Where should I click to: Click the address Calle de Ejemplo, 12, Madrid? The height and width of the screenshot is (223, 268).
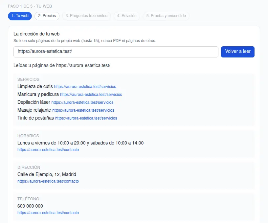point(47,174)
